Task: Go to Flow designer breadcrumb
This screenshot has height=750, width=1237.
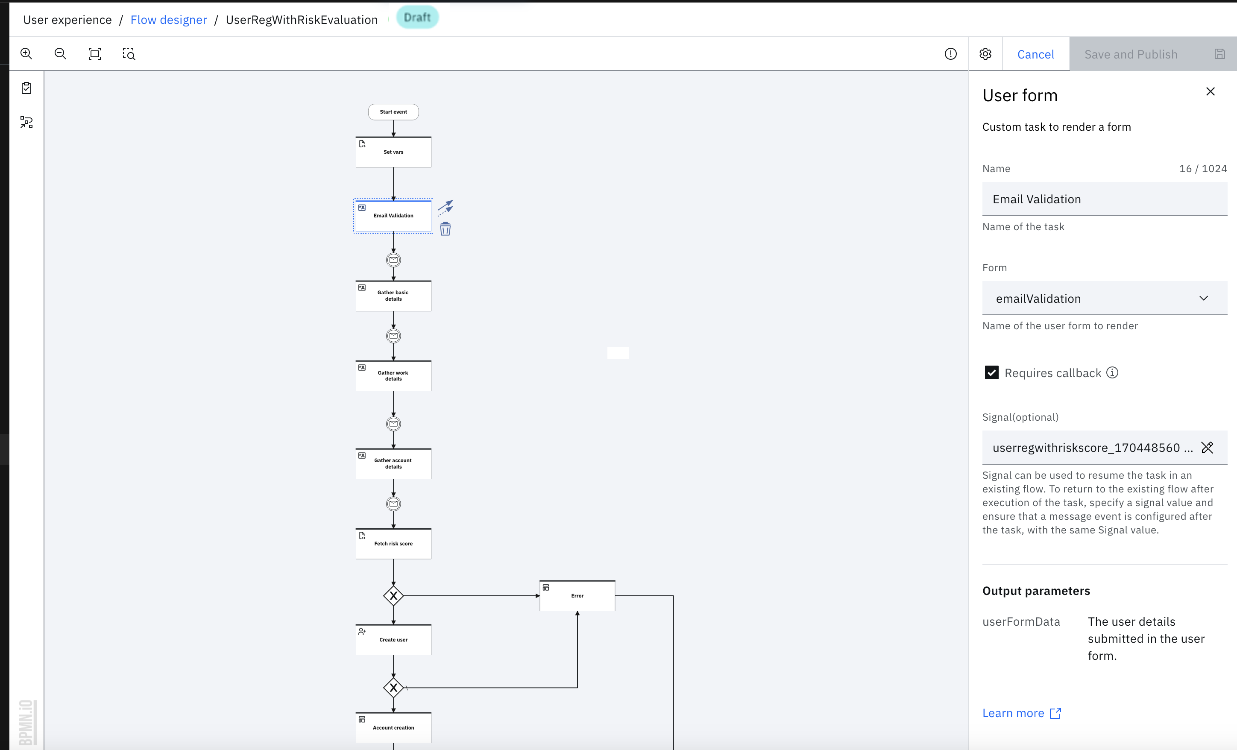Action: (x=168, y=20)
